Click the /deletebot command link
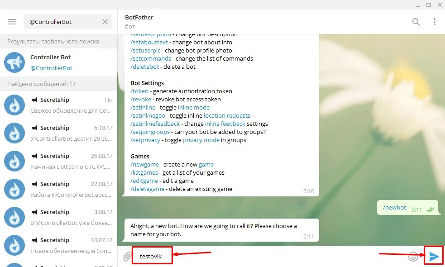 click(145, 67)
